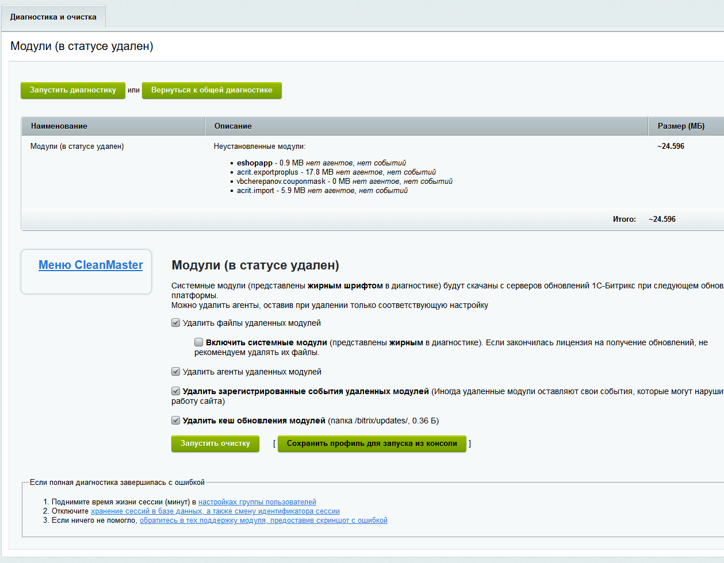
Task: Open обратитесь в тех.поддержку модуля link
Action: 263,520
